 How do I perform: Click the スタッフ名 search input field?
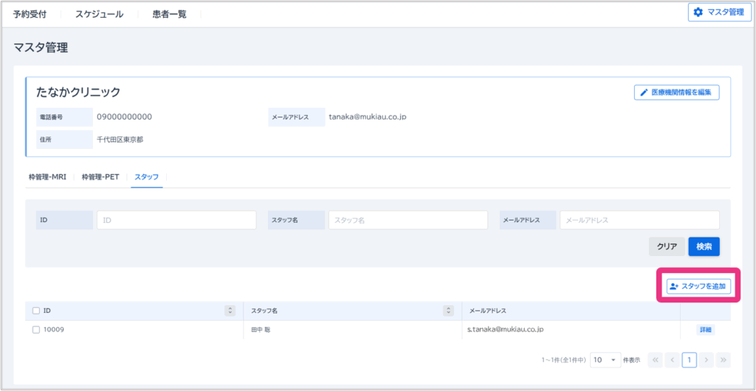[x=408, y=220]
